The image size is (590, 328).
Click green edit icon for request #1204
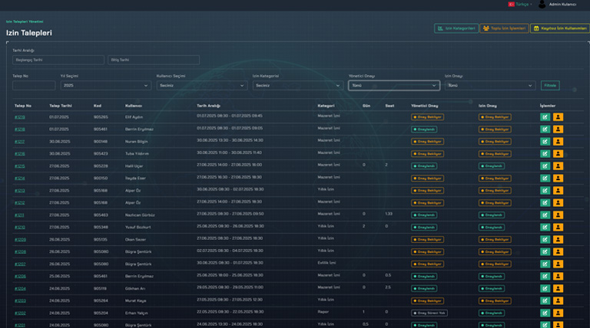(545, 289)
